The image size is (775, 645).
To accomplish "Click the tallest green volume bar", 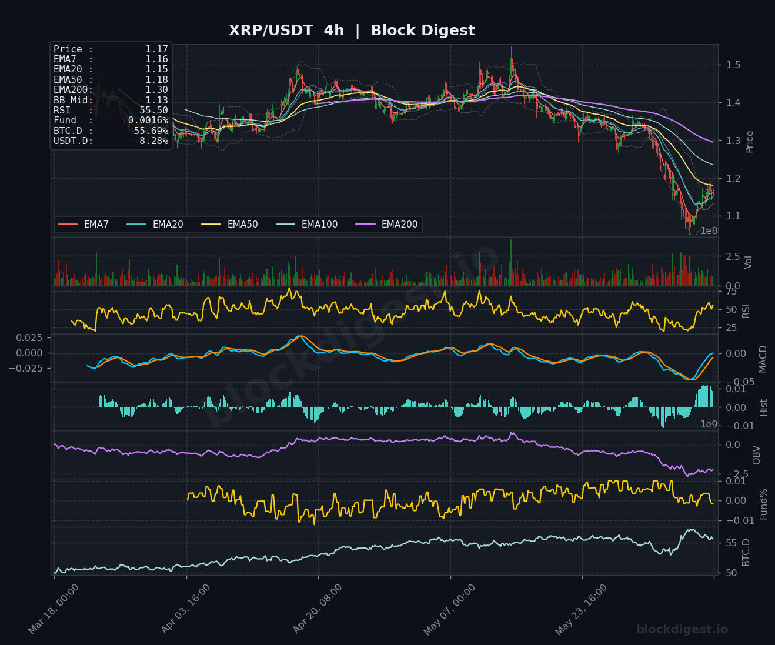I will tap(511, 262).
